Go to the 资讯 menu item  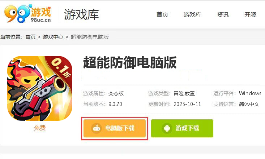pyautogui.click(x=223, y=14)
